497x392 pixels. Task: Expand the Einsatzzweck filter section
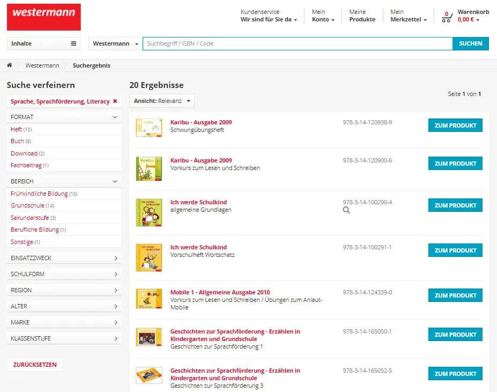pyautogui.click(x=64, y=258)
